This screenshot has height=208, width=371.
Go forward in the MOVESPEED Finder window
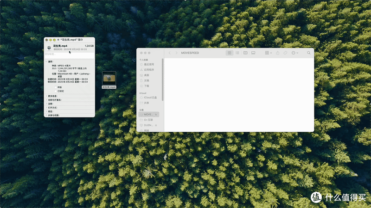176,53
